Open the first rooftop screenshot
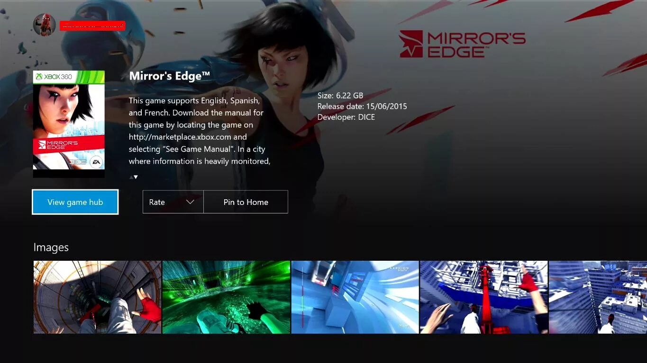Image resolution: width=647 pixels, height=363 pixels. click(x=97, y=297)
